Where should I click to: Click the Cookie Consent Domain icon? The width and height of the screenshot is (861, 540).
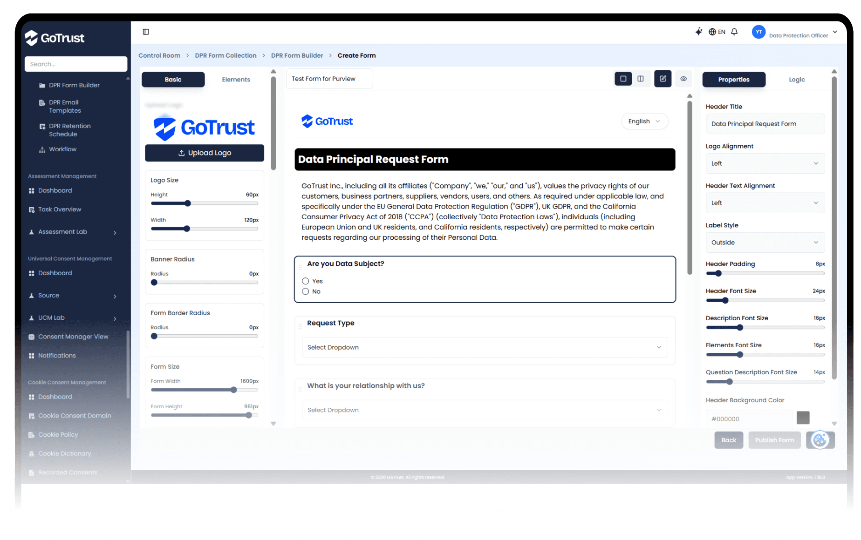[x=32, y=416]
